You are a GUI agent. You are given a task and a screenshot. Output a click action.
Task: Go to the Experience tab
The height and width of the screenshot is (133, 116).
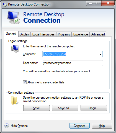click(81, 34)
